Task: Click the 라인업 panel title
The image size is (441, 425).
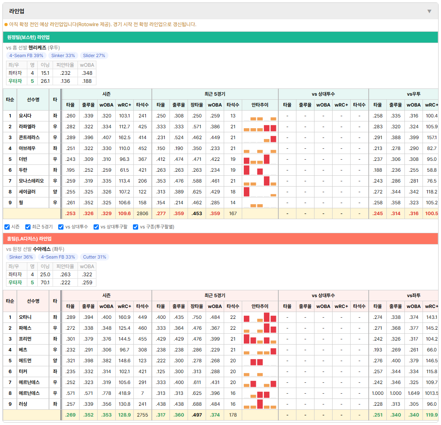Action: pos(16,11)
